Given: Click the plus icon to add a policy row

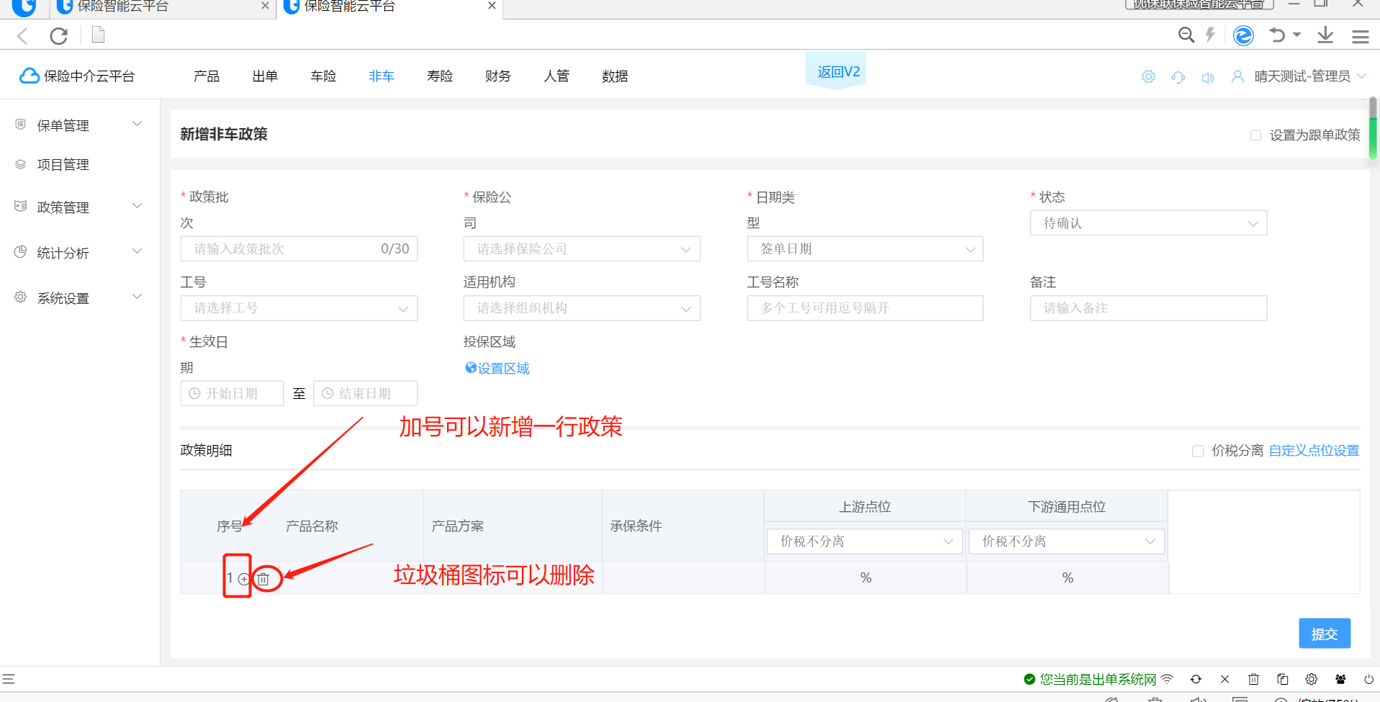Looking at the screenshot, I should coord(243,579).
